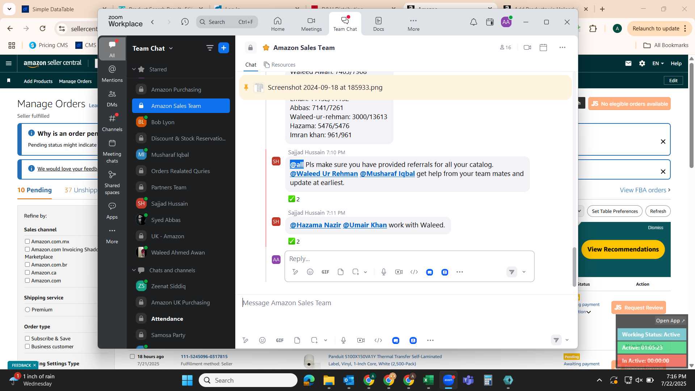The height and width of the screenshot is (391, 695).
Task: Open formatting options in the thread reply box
Action: coord(295,272)
